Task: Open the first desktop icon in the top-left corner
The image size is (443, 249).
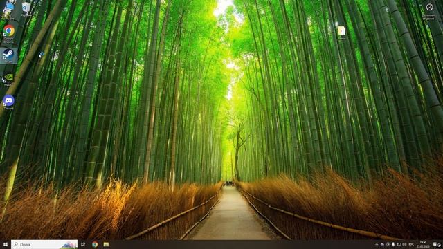Action: [8, 10]
